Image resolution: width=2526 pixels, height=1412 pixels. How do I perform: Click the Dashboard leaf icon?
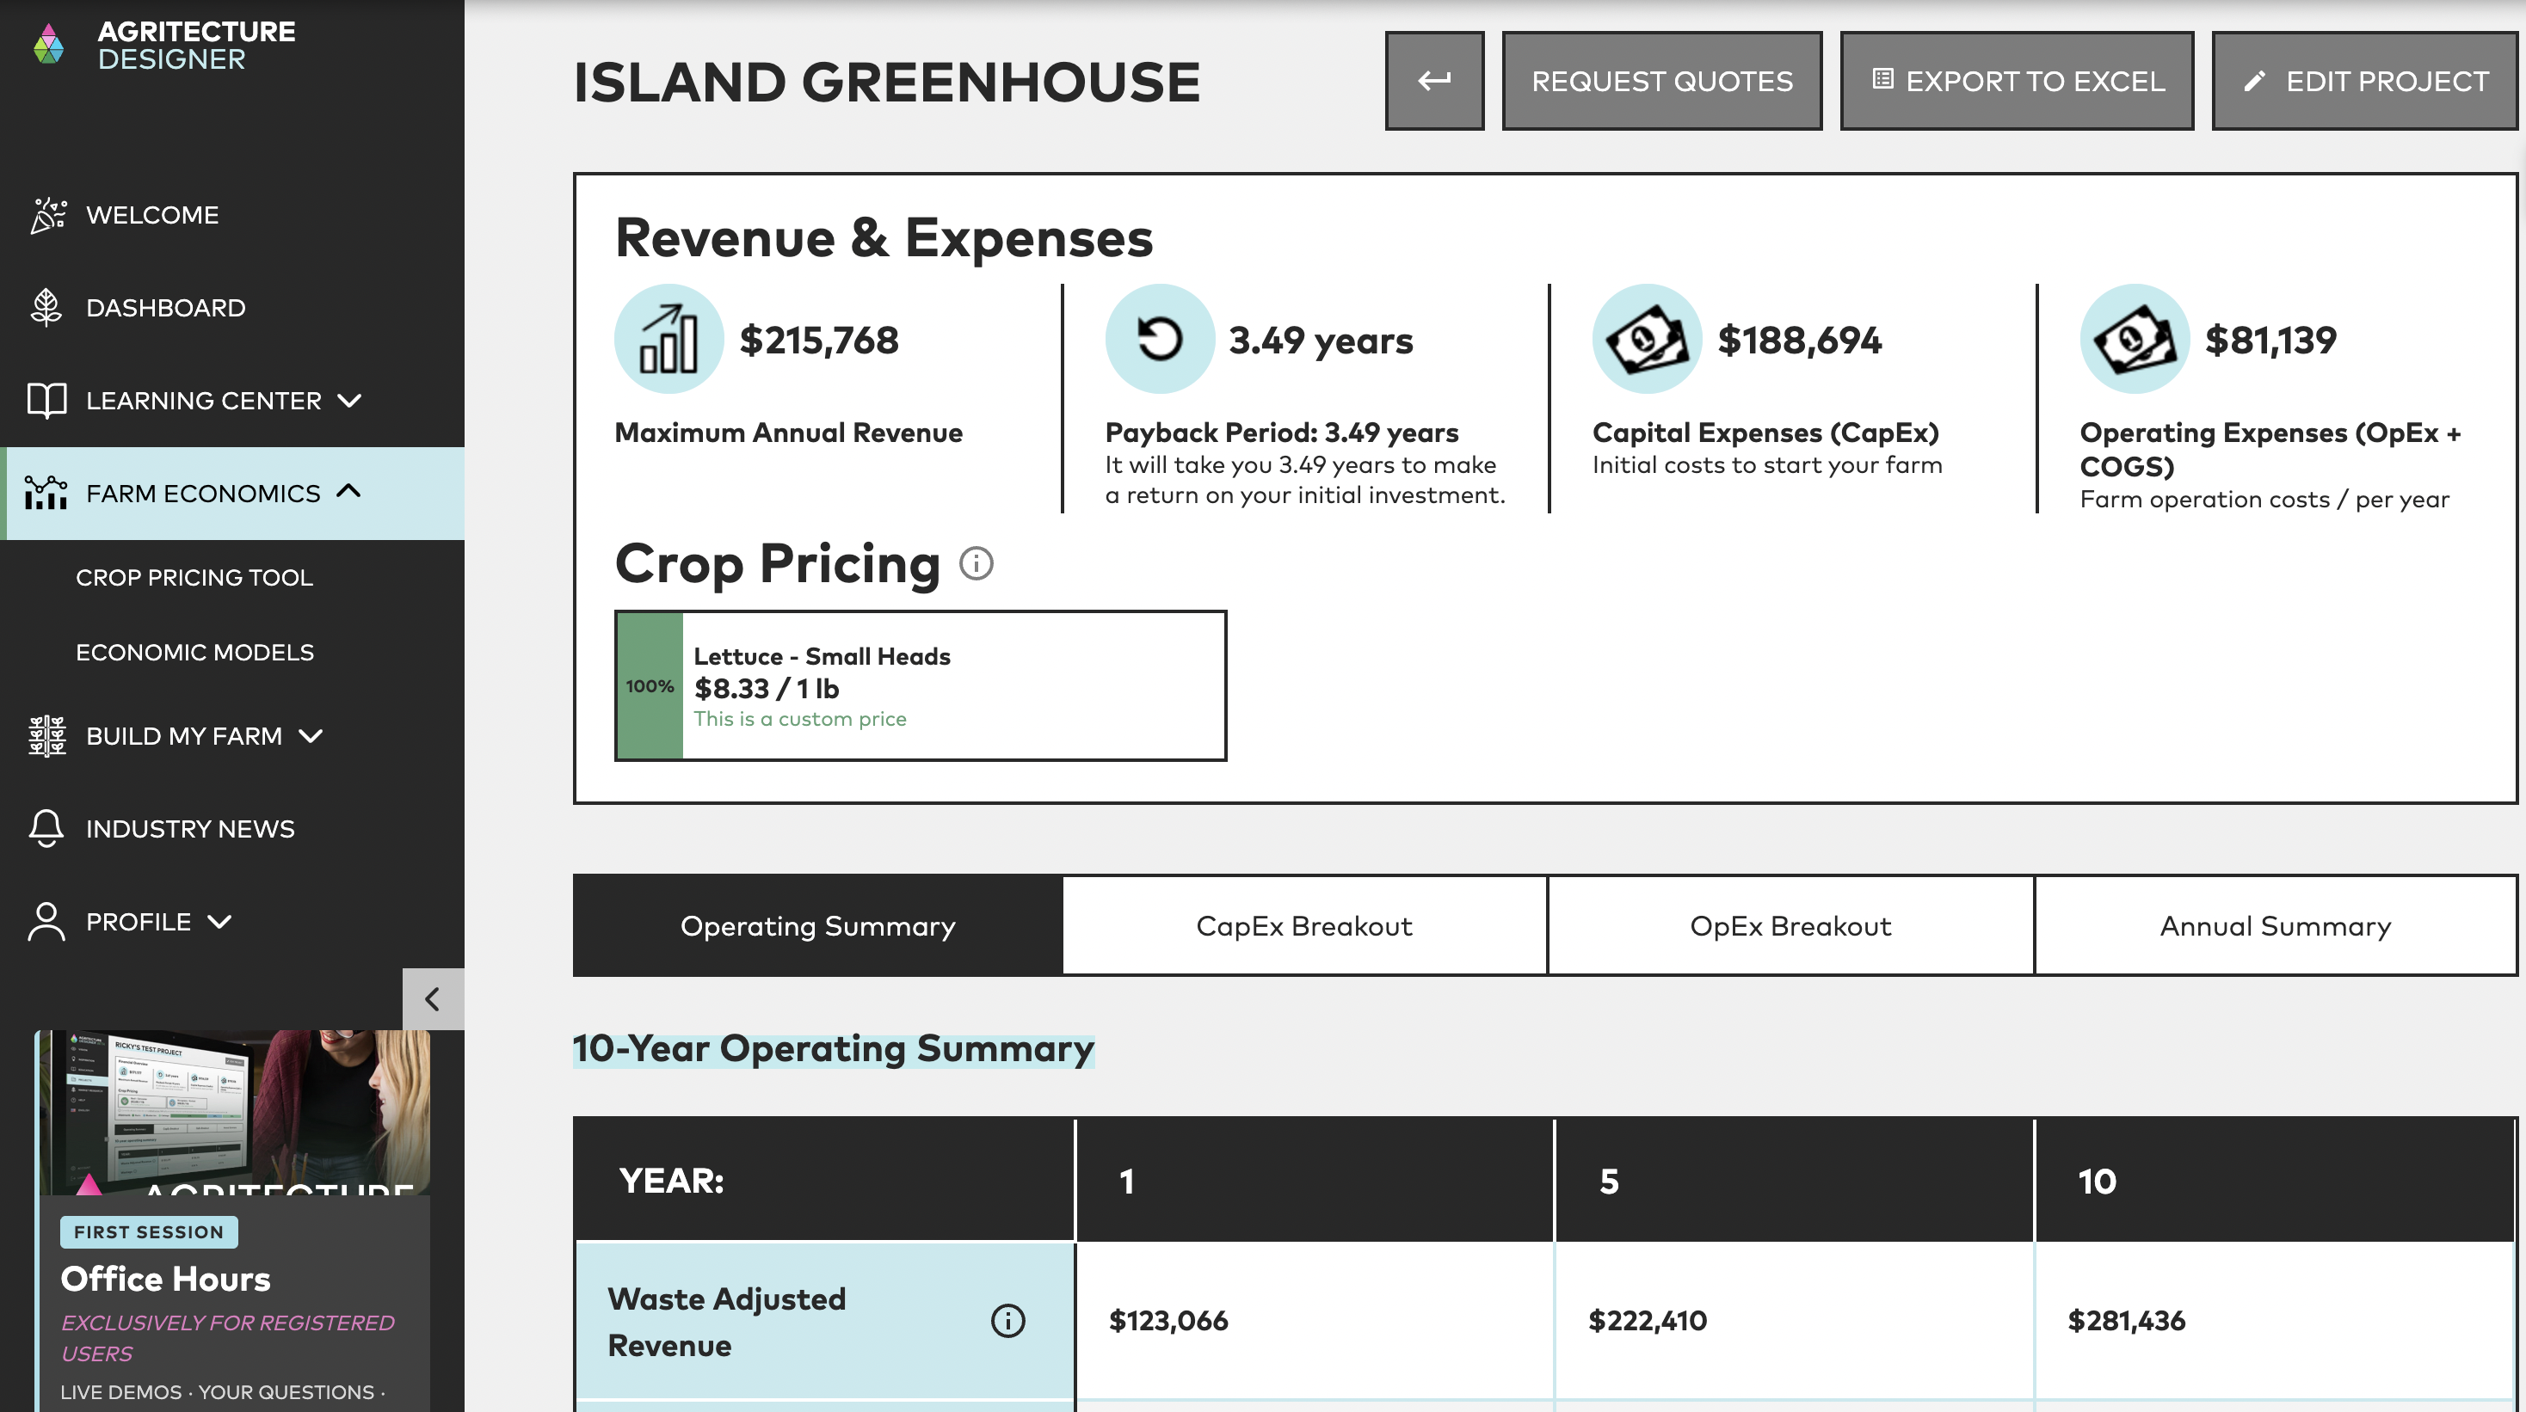click(46, 308)
